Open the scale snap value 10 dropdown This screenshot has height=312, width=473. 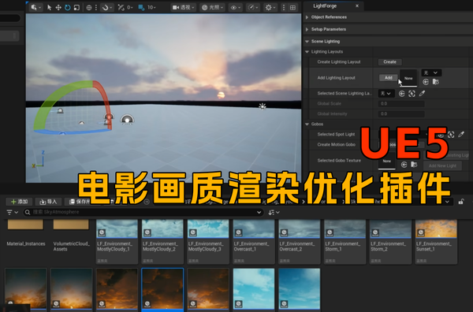tap(151, 8)
